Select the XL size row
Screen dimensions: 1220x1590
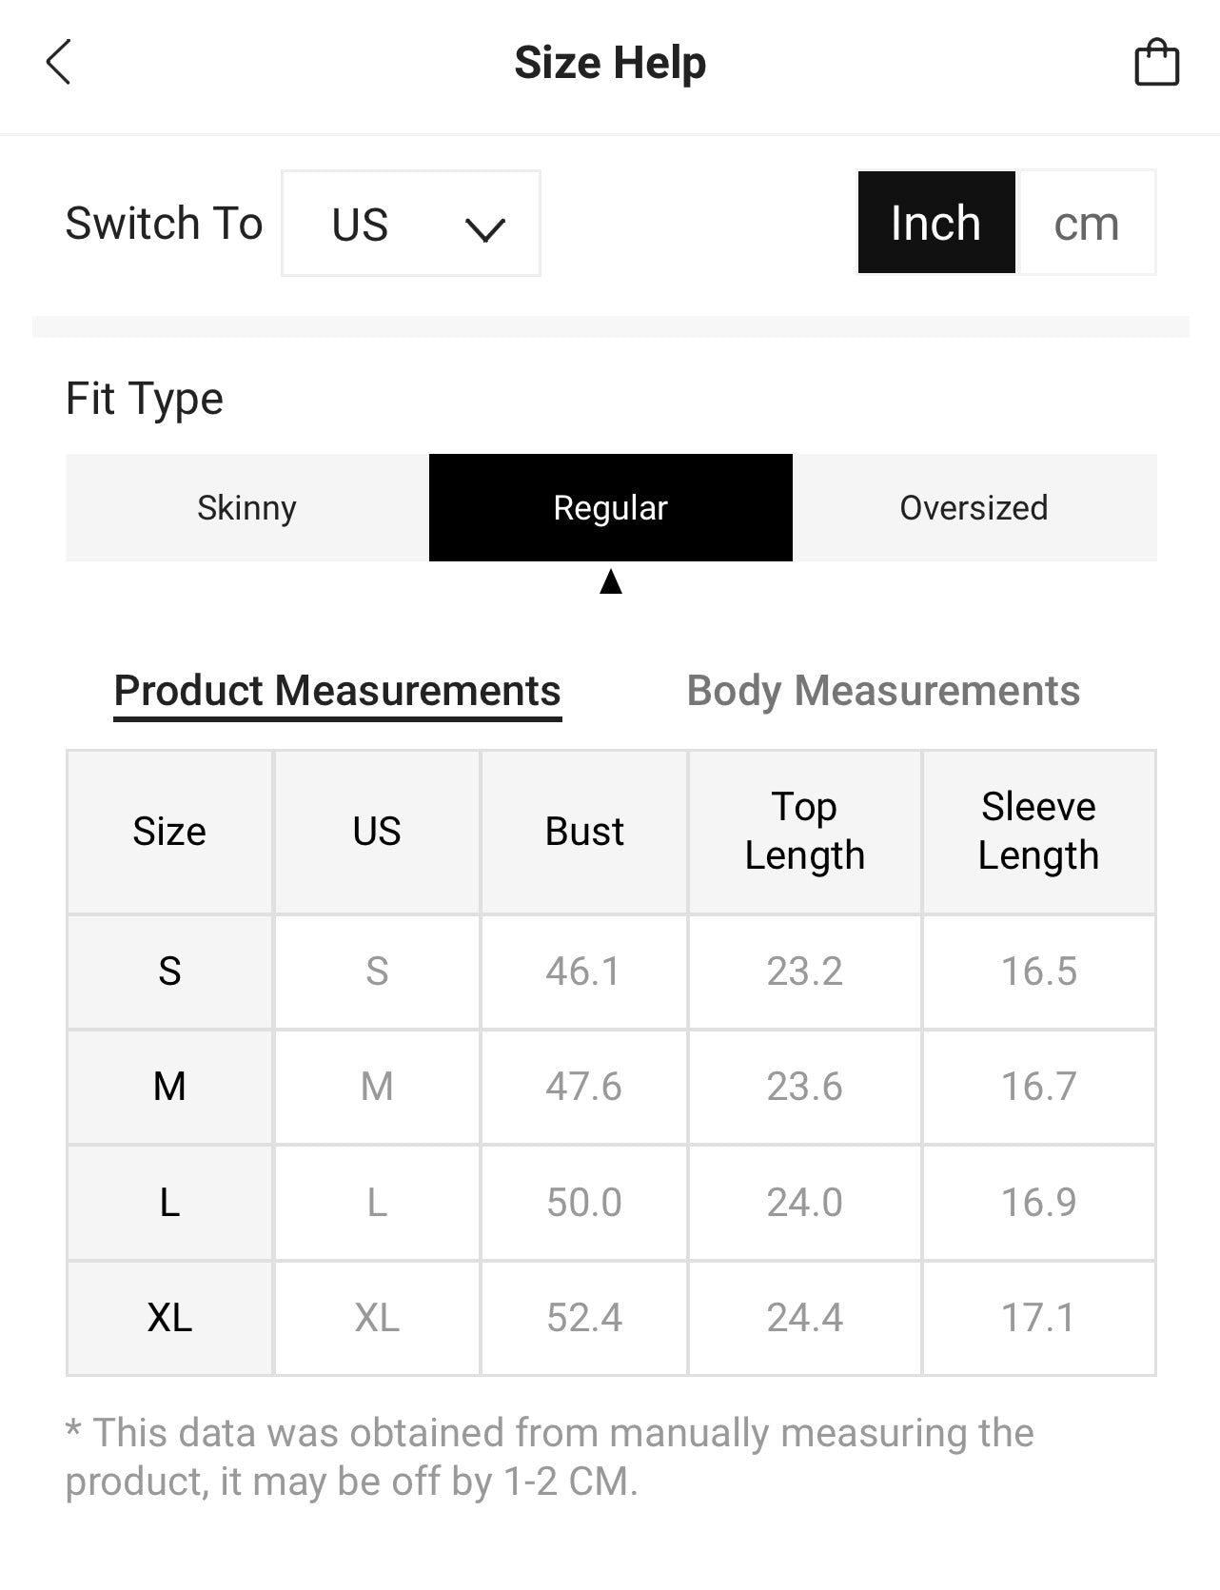click(169, 1318)
